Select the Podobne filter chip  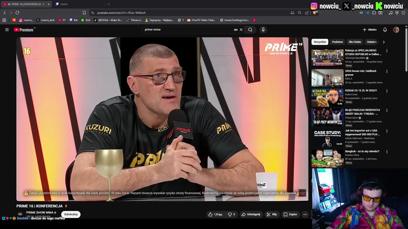point(337,42)
